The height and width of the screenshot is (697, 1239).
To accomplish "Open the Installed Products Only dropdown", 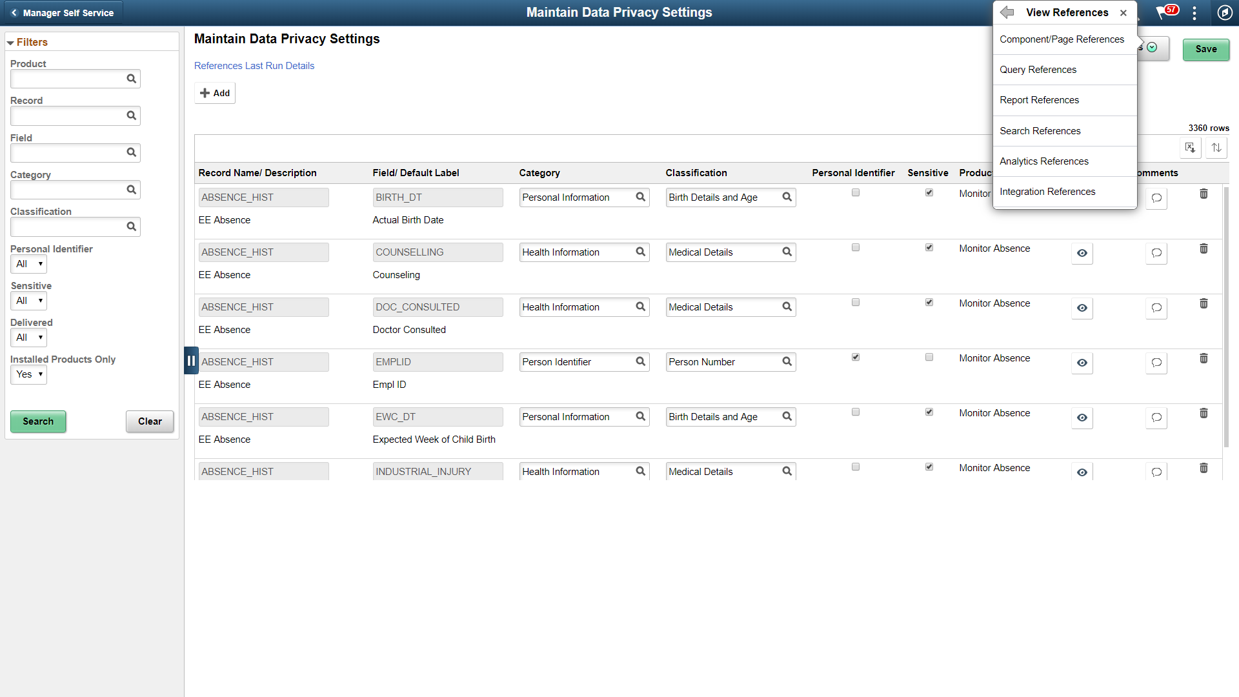I will (28, 374).
